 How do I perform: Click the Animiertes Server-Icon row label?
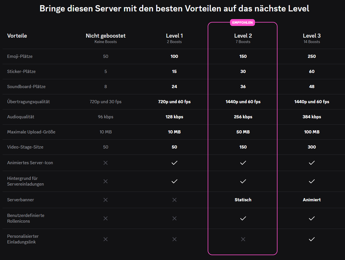click(x=30, y=163)
